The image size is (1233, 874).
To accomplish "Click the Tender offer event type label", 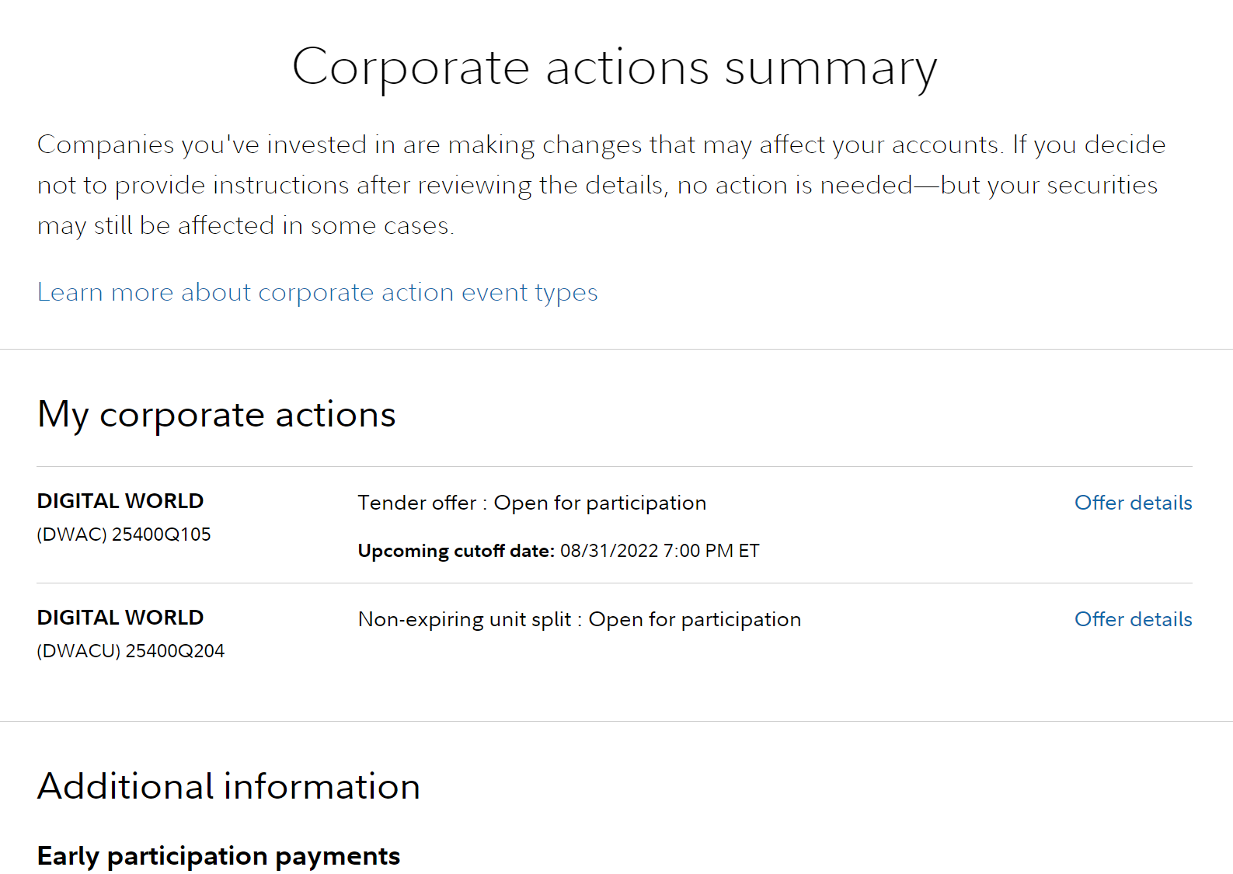I will tap(417, 503).
